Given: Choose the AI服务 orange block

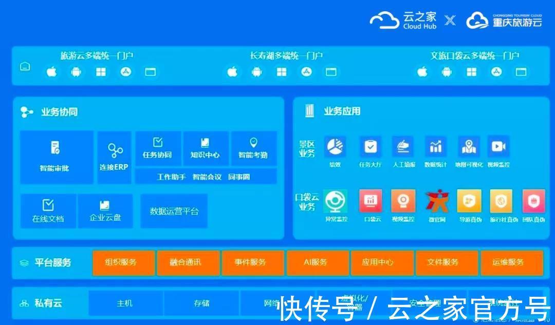Looking at the screenshot, I should pyautogui.click(x=318, y=263).
